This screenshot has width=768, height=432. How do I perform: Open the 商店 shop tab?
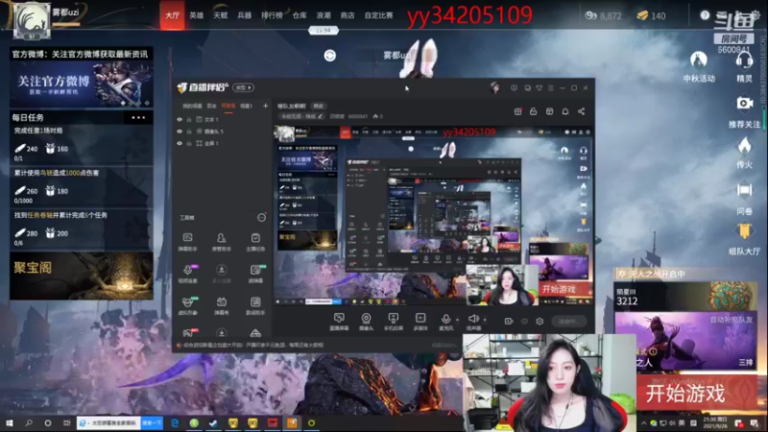click(348, 15)
